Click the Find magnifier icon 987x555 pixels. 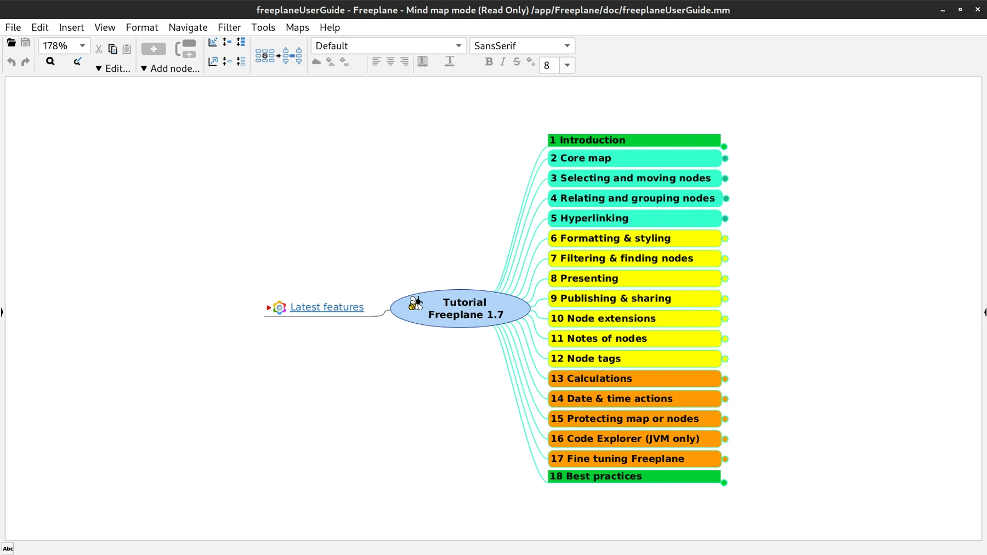point(50,61)
